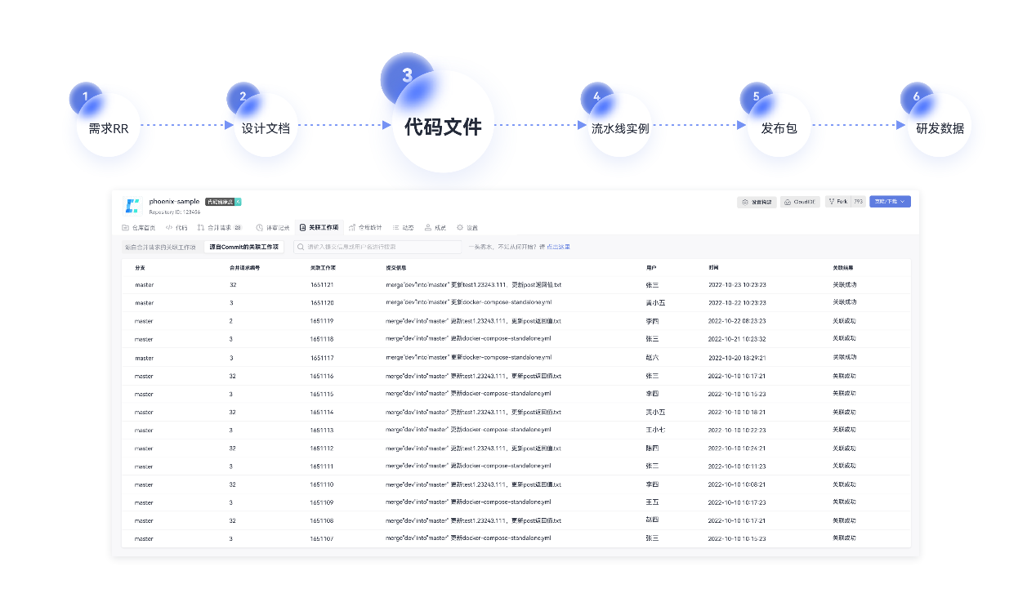View the 成员 members list
This screenshot has height=607, width=1036.
437,227
